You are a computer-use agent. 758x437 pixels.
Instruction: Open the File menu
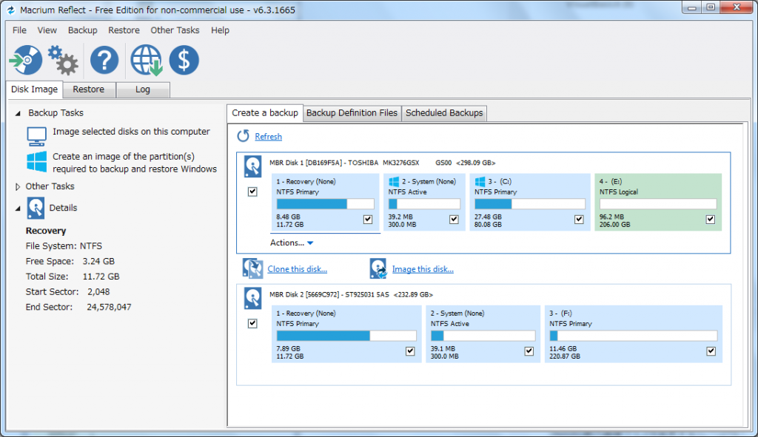pyautogui.click(x=19, y=30)
